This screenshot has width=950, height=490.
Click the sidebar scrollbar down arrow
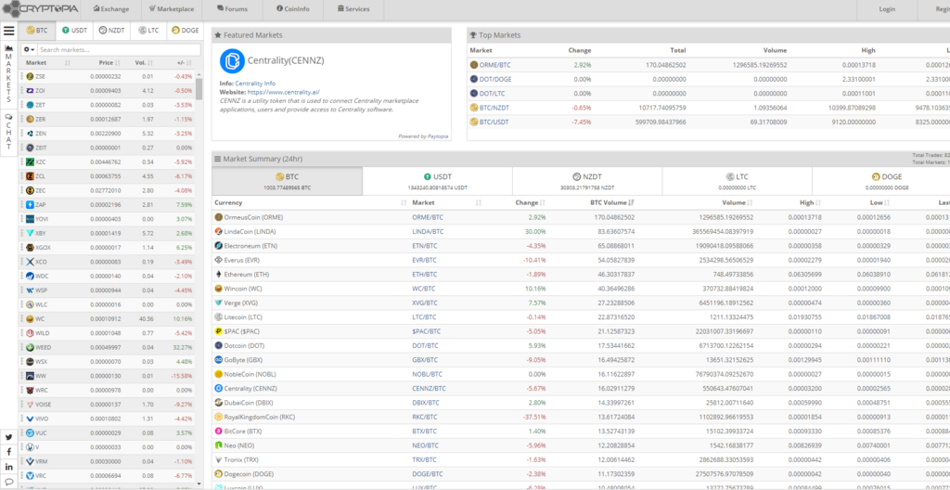coord(199,484)
